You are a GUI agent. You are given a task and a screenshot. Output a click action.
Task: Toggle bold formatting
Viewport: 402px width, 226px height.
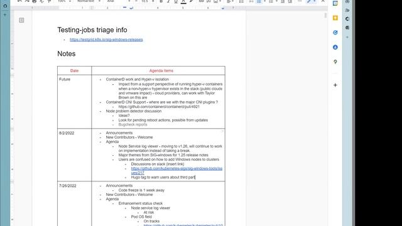(161, 1)
